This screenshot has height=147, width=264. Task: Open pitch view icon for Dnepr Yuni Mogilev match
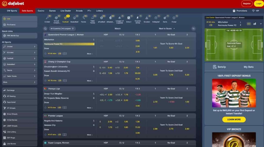coord(64,108)
